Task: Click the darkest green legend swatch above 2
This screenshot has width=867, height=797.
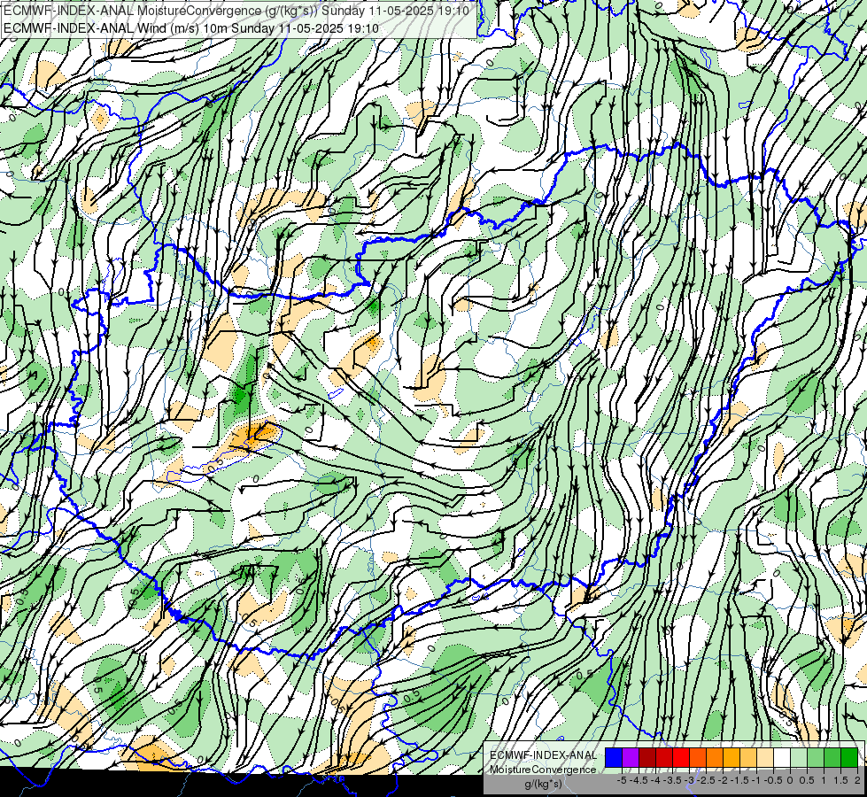Action: coord(849,757)
